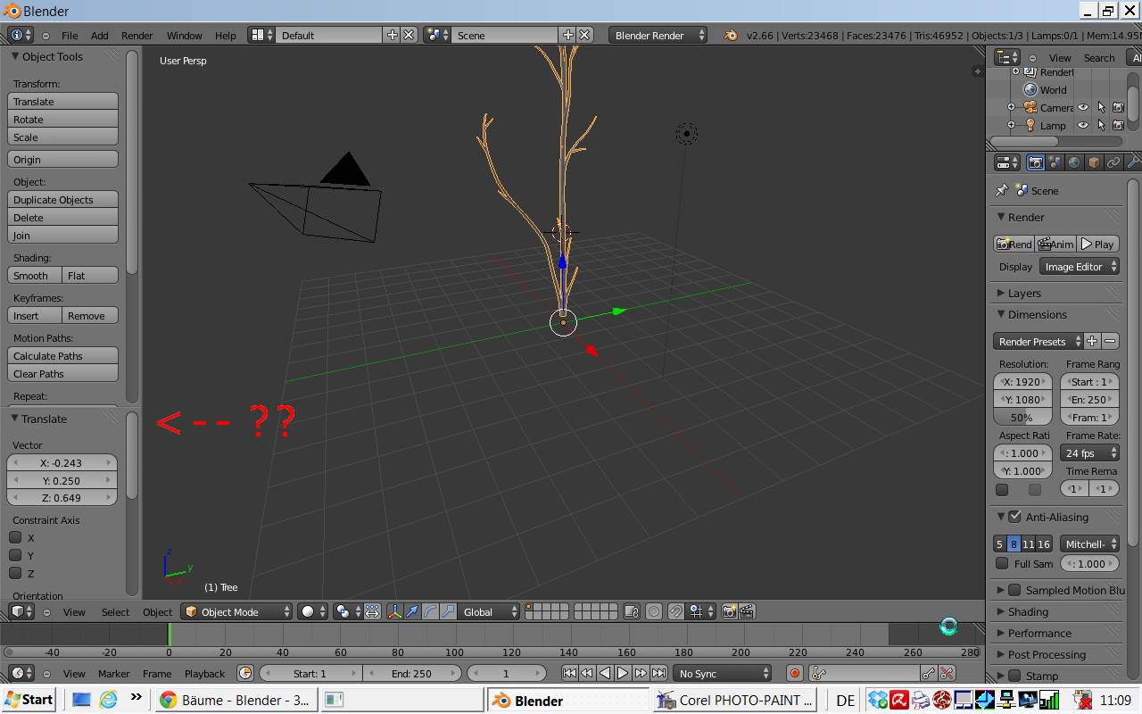This screenshot has width=1142, height=714.
Task: Open the Object Mode dropdown
Action: (x=236, y=611)
